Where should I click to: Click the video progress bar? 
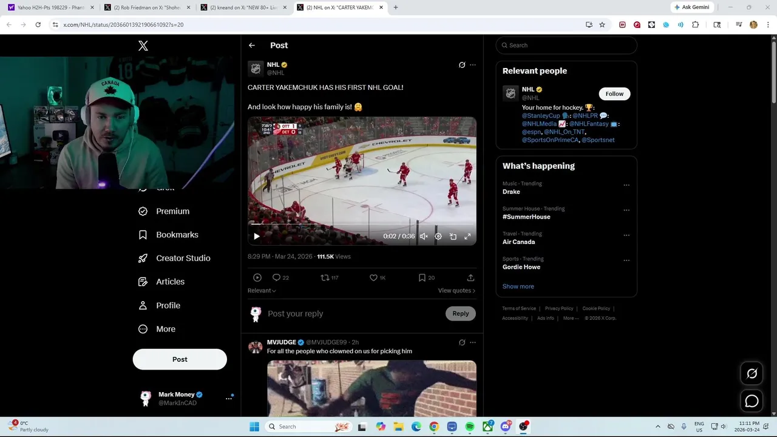click(362, 225)
